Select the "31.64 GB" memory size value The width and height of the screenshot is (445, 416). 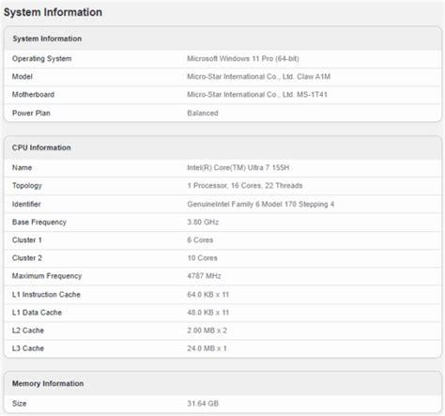(x=203, y=403)
